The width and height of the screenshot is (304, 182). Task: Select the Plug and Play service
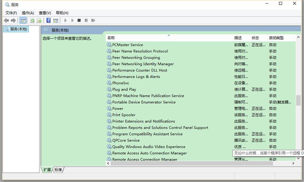201,90
